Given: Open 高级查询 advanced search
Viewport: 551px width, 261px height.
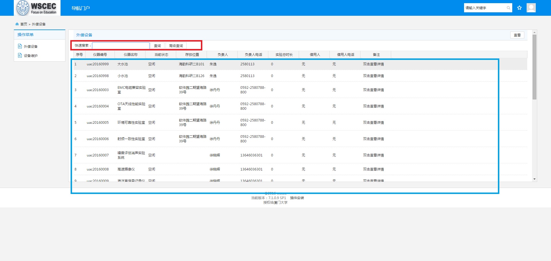Looking at the screenshot, I should (x=176, y=46).
